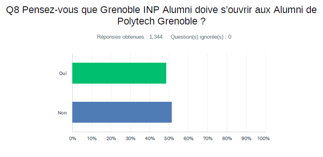Click the 100% axis tick label

click(264, 139)
